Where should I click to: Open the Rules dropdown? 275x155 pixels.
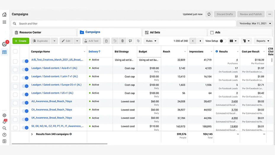pyautogui.click(x=151, y=41)
